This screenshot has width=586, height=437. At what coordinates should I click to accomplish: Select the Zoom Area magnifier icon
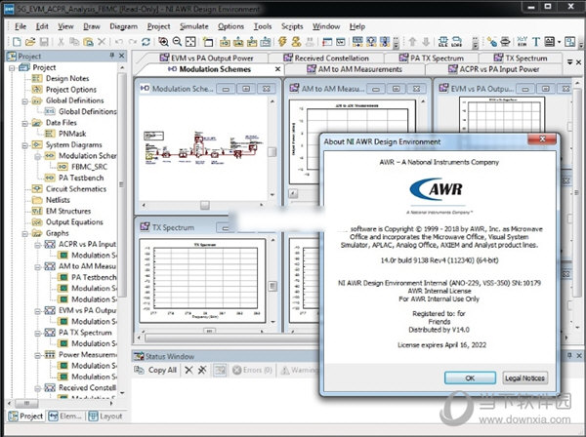pos(163,41)
